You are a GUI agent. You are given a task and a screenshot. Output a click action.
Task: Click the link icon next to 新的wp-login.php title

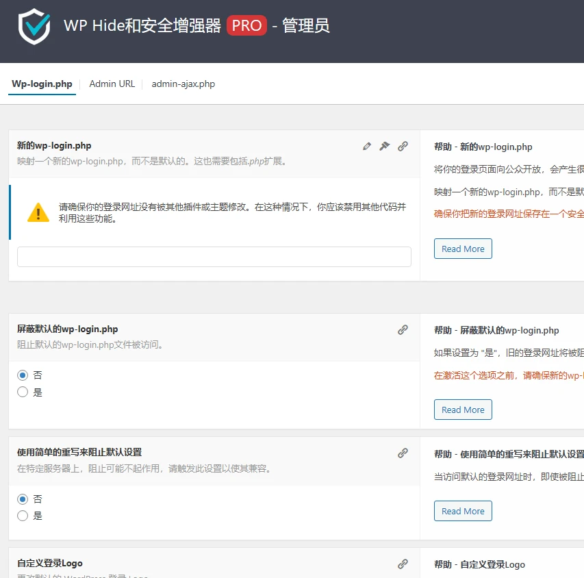(x=403, y=146)
